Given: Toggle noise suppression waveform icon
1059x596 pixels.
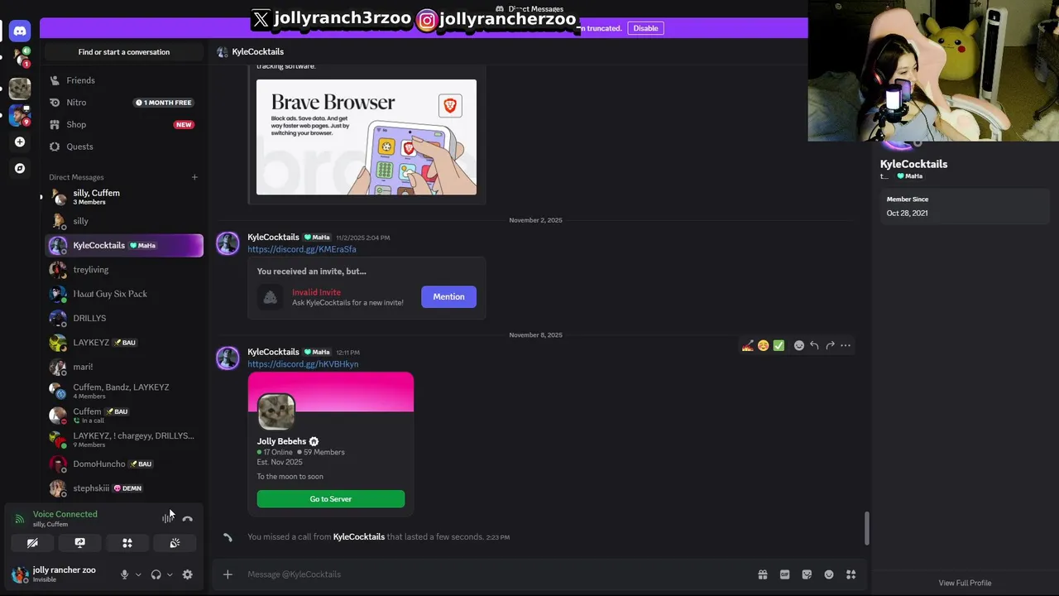Looking at the screenshot, I should (x=168, y=519).
